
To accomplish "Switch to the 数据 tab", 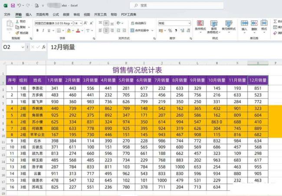I will 66,15.
